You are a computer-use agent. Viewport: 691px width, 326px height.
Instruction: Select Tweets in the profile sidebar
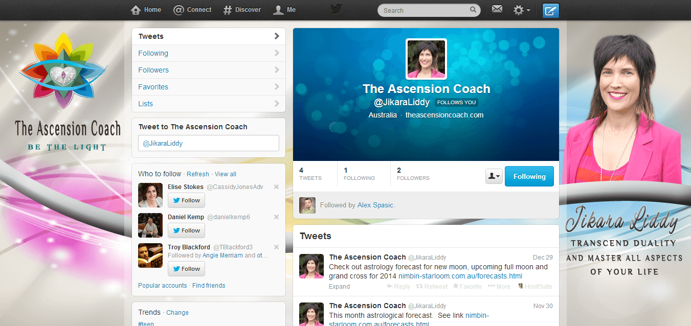tap(209, 36)
